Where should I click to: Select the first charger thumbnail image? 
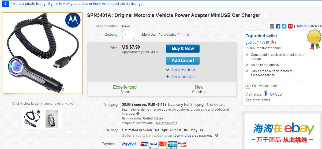pos(32,119)
